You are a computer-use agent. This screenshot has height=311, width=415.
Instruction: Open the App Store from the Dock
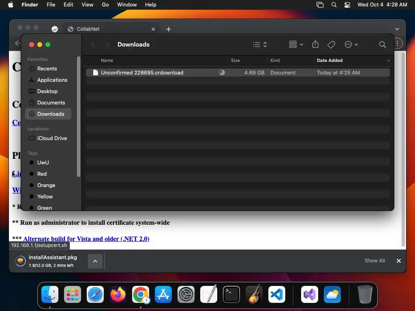[163, 294]
